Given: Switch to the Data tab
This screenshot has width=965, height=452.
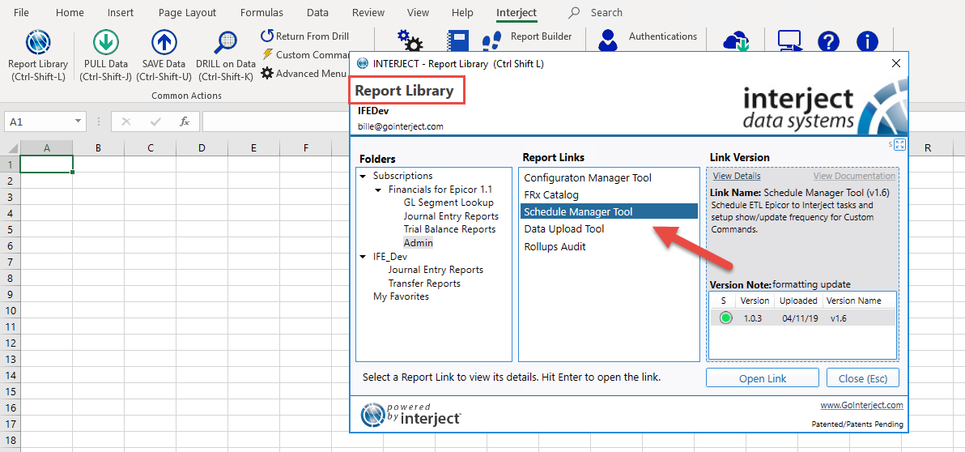Looking at the screenshot, I should [x=317, y=12].
